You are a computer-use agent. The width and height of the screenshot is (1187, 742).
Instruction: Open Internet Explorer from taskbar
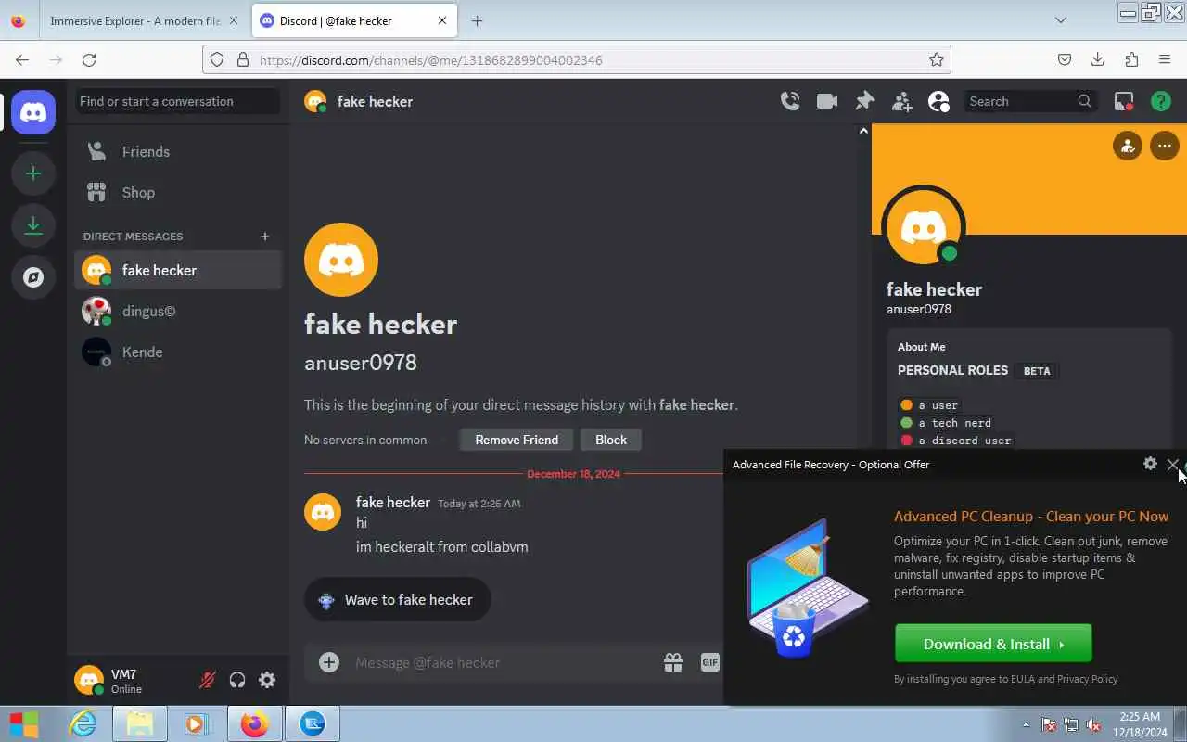click(83, 723)
